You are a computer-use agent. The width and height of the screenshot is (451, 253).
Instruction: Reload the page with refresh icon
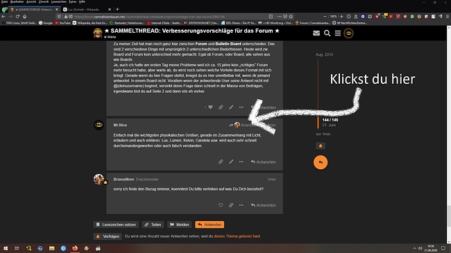click(17, 17)
